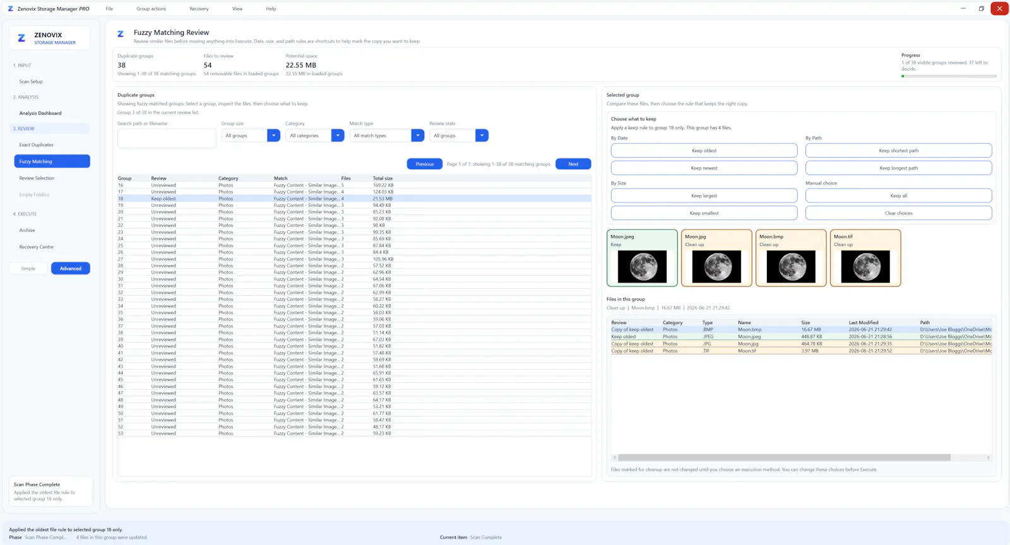Open the Help menu
This screenshot has width=1010, height=545.
pos(271,9)
